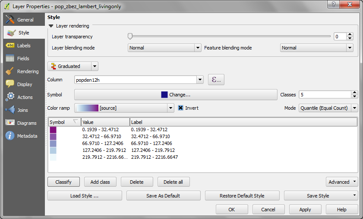Click the Rendering brush icon

pos(9,71)
